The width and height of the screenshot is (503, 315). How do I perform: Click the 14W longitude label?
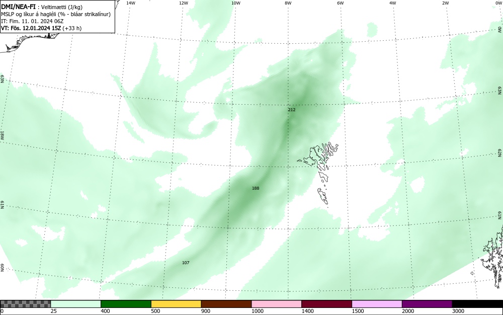pos(131,3)
